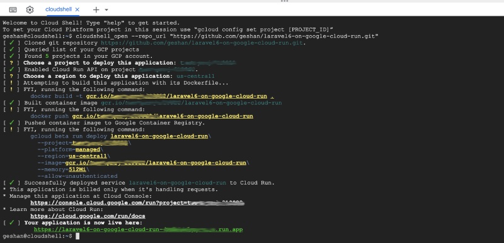
Task: Click 'Pushed container image to Google Container Registry'
Action: (115, 123)
